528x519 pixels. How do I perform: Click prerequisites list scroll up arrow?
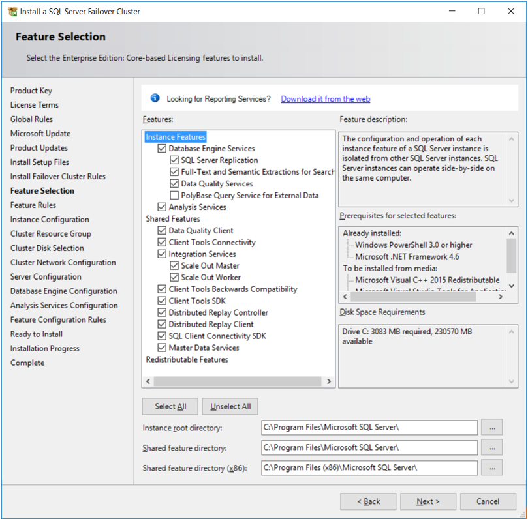click(x=512, y=233)
